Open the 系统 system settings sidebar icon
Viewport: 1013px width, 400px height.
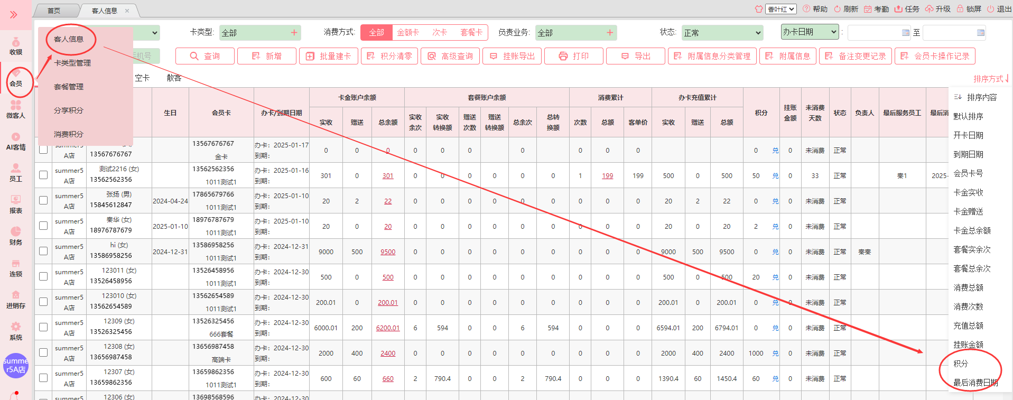(x=16, y=332)
